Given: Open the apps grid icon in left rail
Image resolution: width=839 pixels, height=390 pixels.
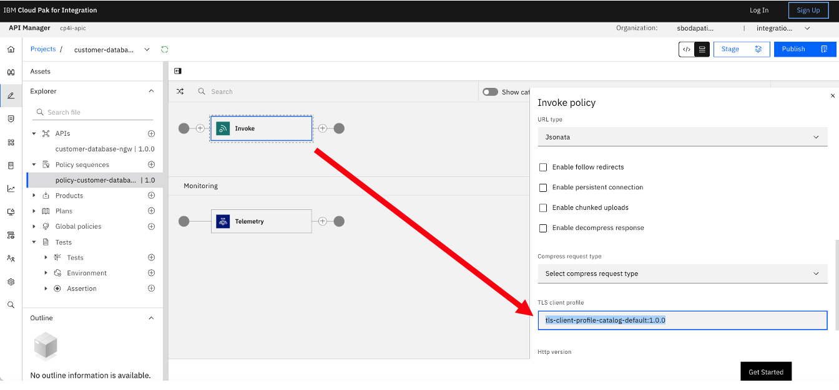Looking at the screenshot, I should (x=11, y=142).
